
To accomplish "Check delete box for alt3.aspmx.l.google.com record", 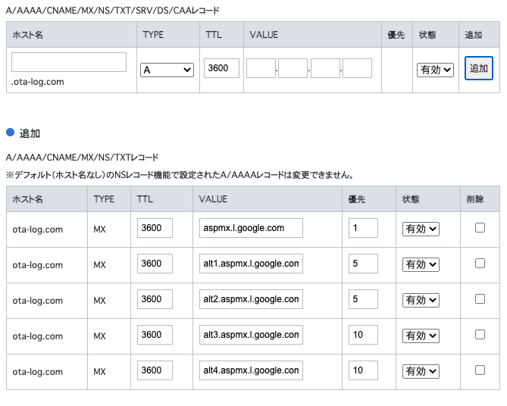I will (x=480, y=334).
